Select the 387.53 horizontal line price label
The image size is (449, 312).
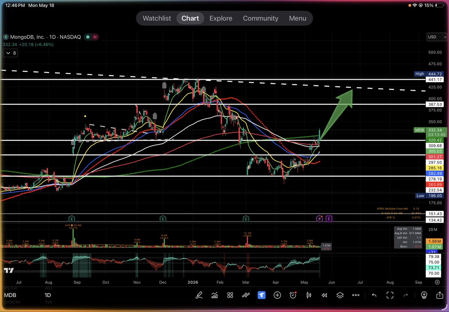click(x=434, y=104)
